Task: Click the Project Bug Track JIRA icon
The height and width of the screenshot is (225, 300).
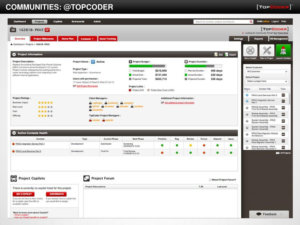Action: click(148, 90)
